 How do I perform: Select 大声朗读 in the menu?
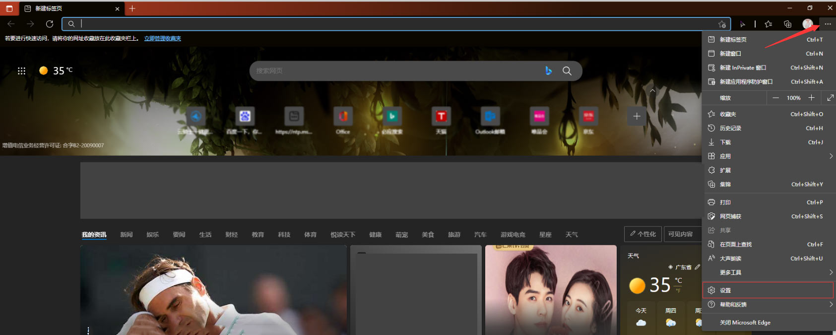click(x=768, y=258)
